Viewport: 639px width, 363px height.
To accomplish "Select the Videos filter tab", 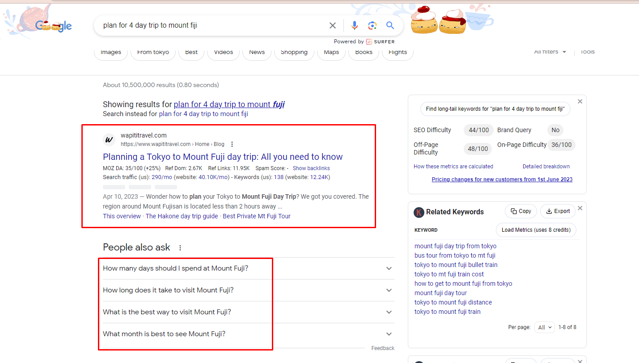I will pos(223,52).
